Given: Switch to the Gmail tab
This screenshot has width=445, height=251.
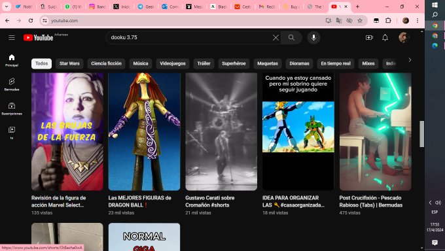Looking at the screenshot, I should pos(267,7).
